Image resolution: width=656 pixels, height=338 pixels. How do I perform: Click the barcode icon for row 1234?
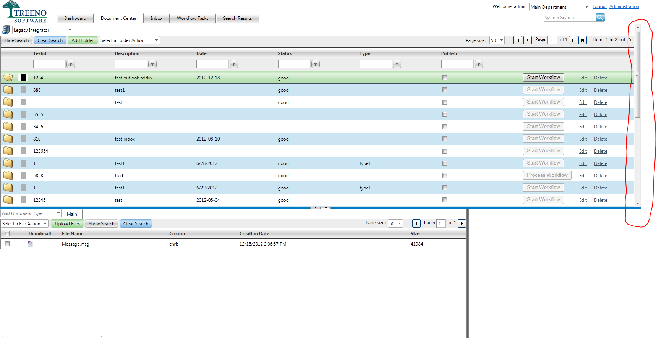pos(23,78)
